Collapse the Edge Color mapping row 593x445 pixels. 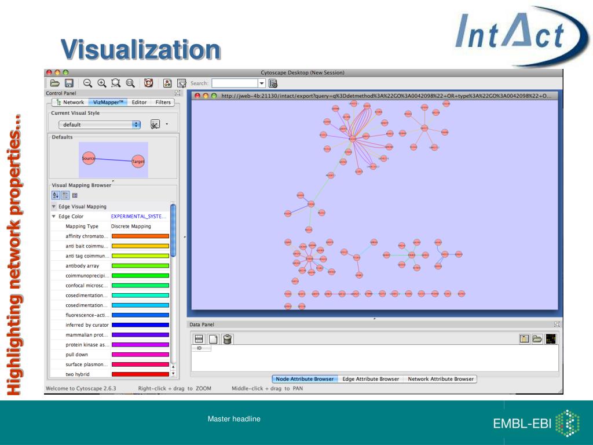[54, 217]
